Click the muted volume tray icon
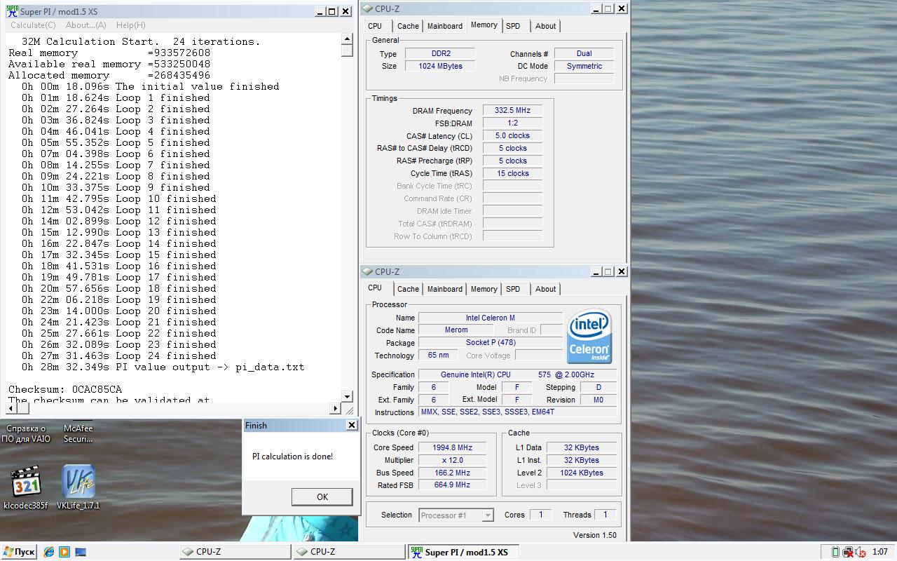 (x=861, y=552)
